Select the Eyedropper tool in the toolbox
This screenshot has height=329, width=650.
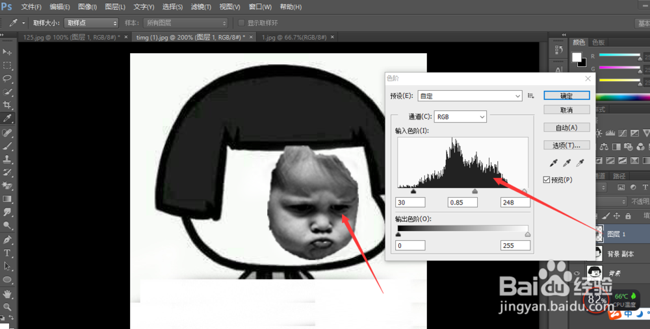click(x=7, y=119)
